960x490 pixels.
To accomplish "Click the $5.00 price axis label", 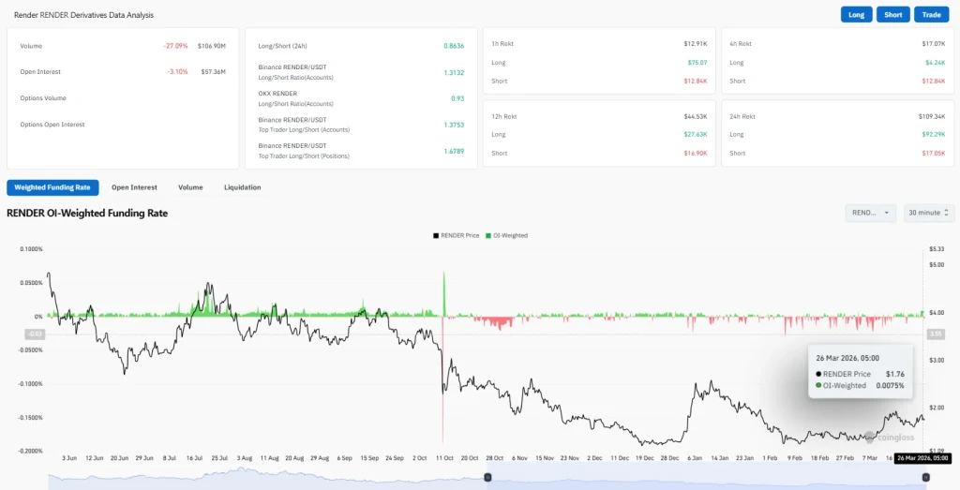I will coord(937,265).
